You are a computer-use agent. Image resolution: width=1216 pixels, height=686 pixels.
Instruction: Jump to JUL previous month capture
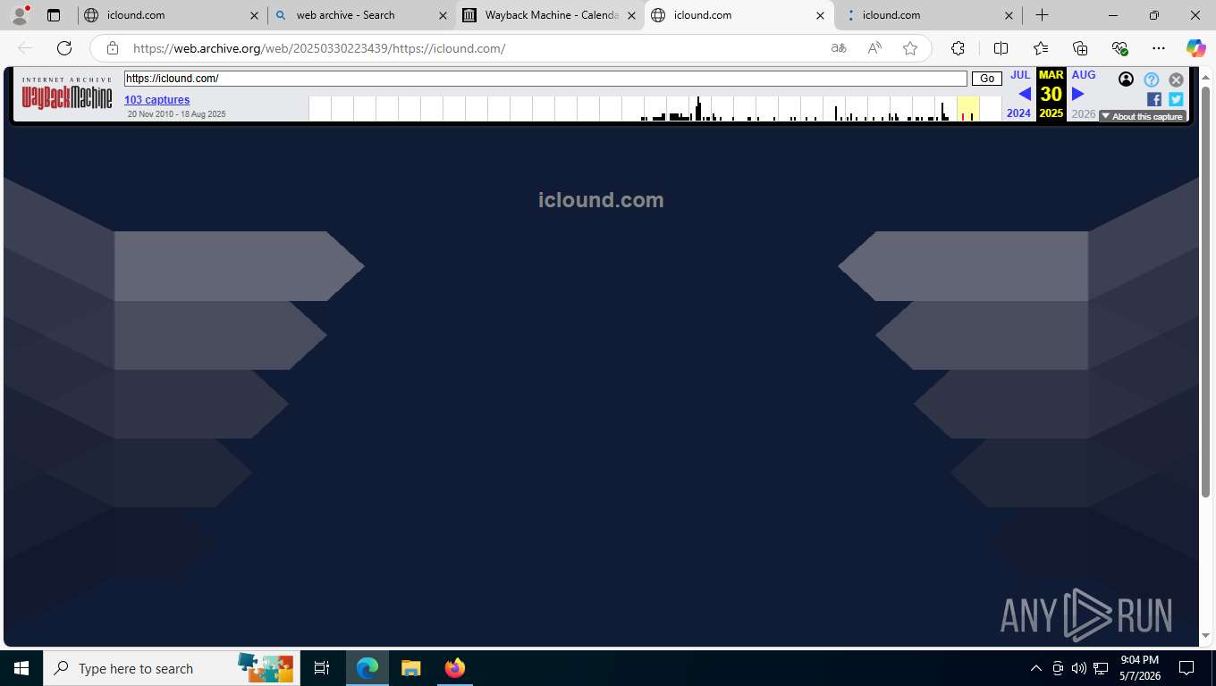pos(1020,75)
